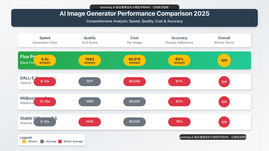The image size is (269, 151).
Task: Select the $0.015 WINNER cost badge
Action: pos(134,61)
